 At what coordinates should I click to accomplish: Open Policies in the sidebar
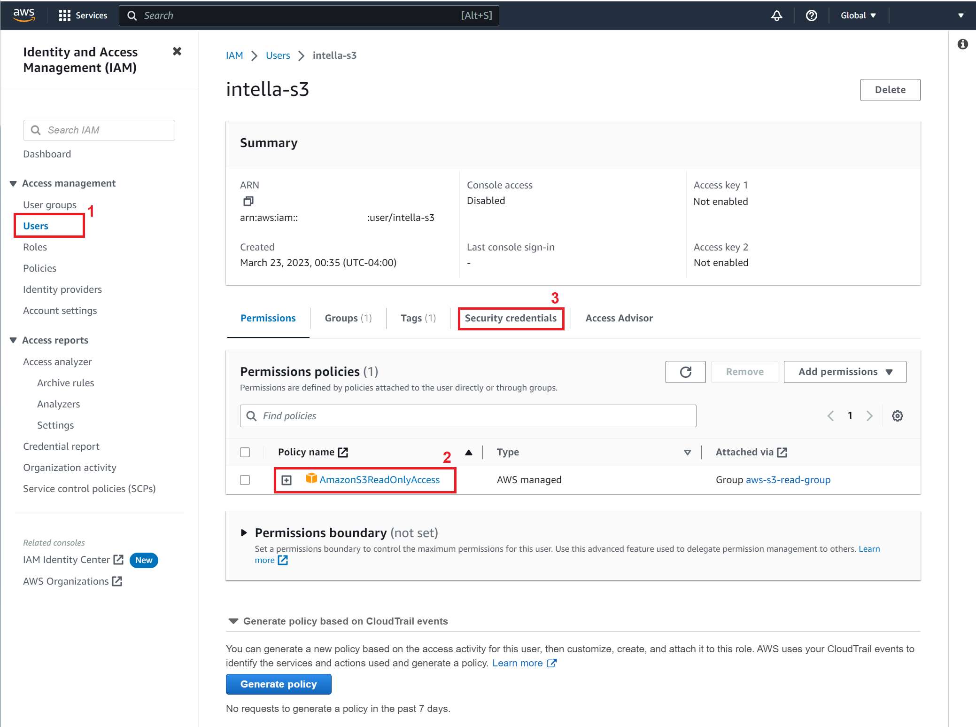pos(39,268)
